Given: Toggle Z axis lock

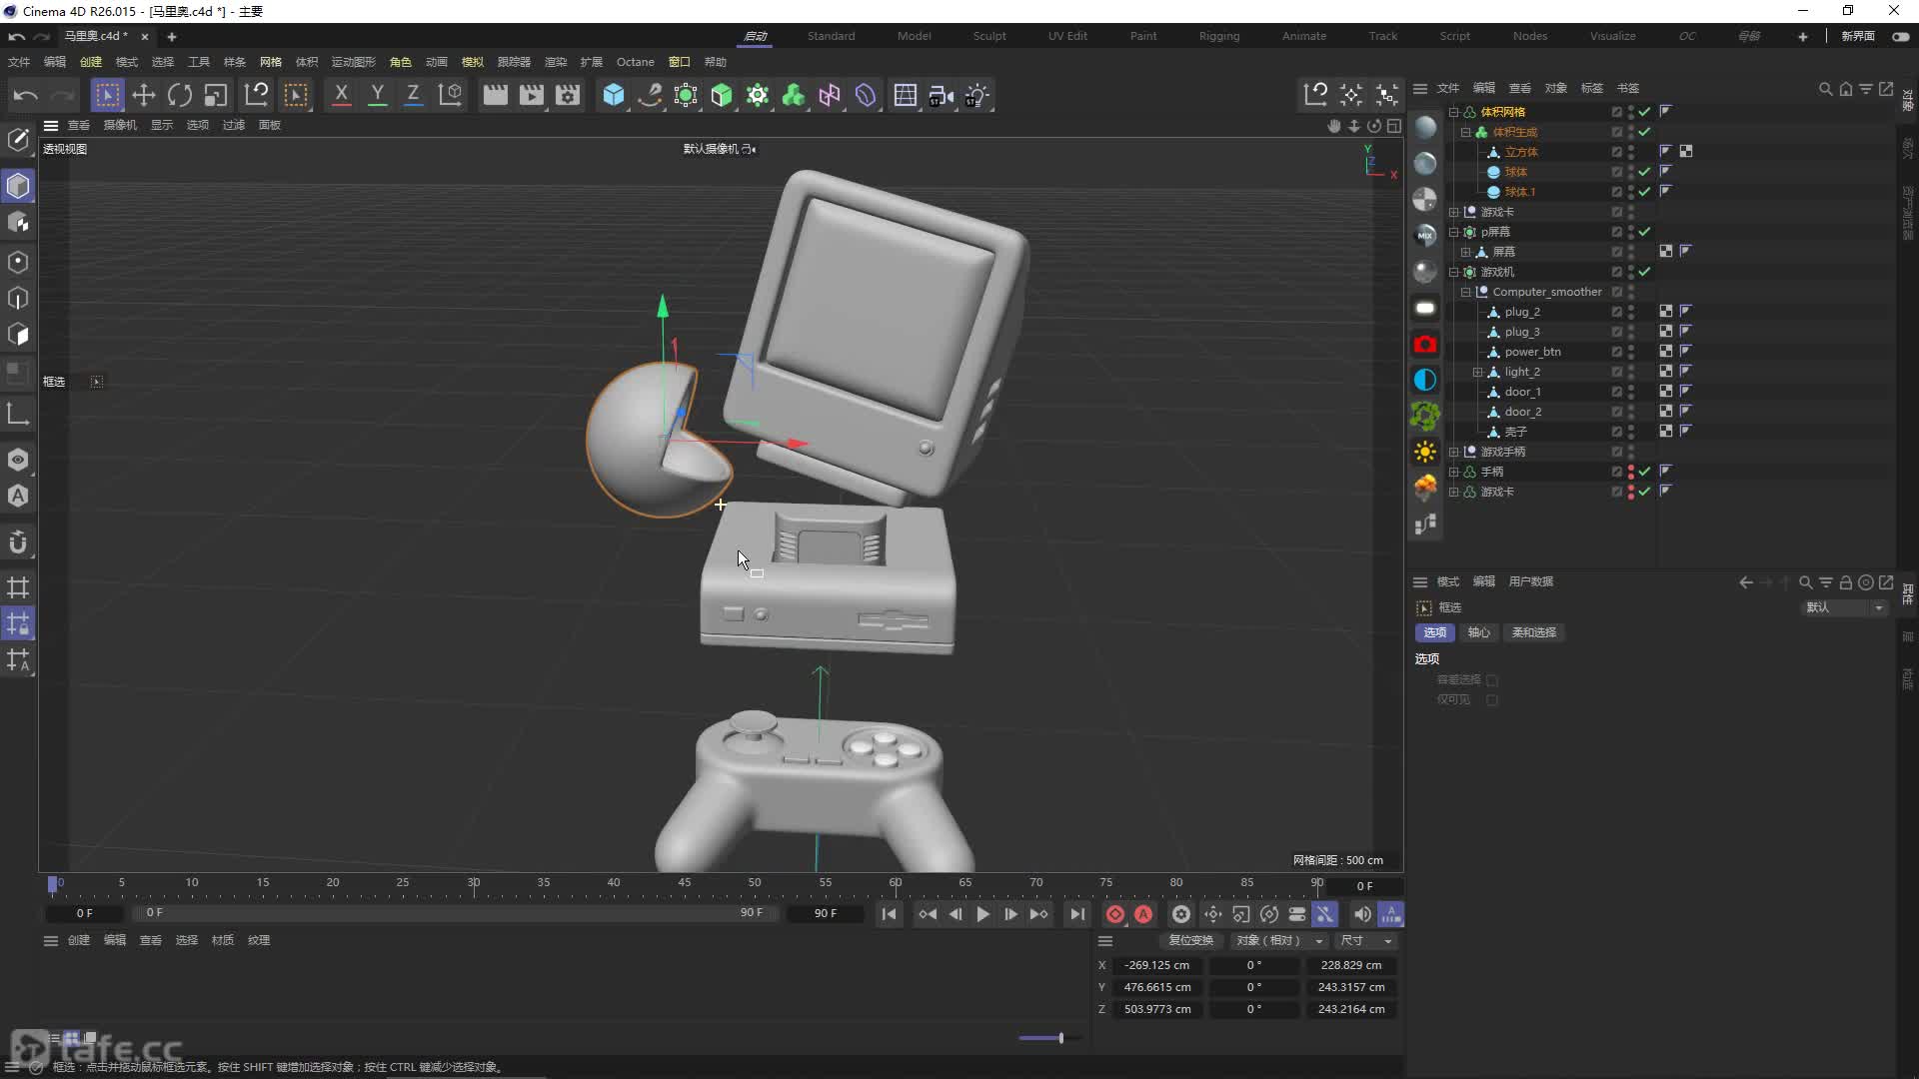Looking at the screenshot, I should (x=413, y=95).
